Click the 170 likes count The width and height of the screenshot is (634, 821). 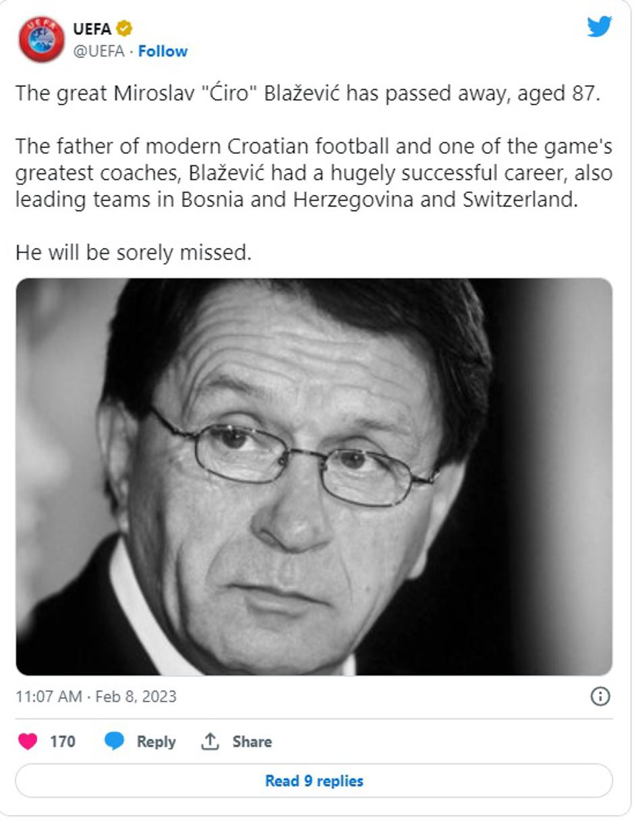coord(62,741)
